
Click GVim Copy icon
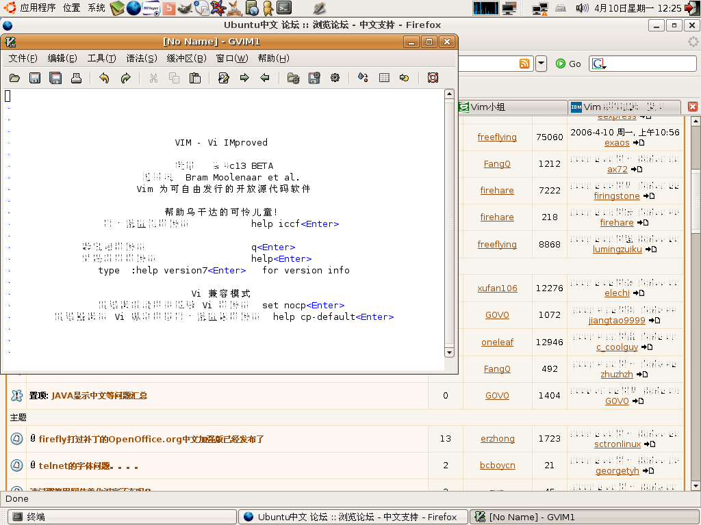tap(174, 78)
